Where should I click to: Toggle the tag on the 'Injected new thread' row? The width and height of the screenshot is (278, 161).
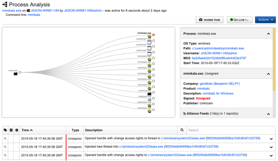coord(5,147)
